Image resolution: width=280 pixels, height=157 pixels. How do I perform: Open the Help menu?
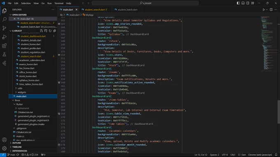pos(69,3)
